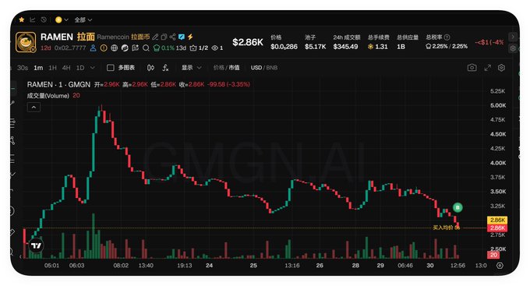530x286 pixels.
Task: Open the 全部 filter dropdown
Action: pos(83,20)
